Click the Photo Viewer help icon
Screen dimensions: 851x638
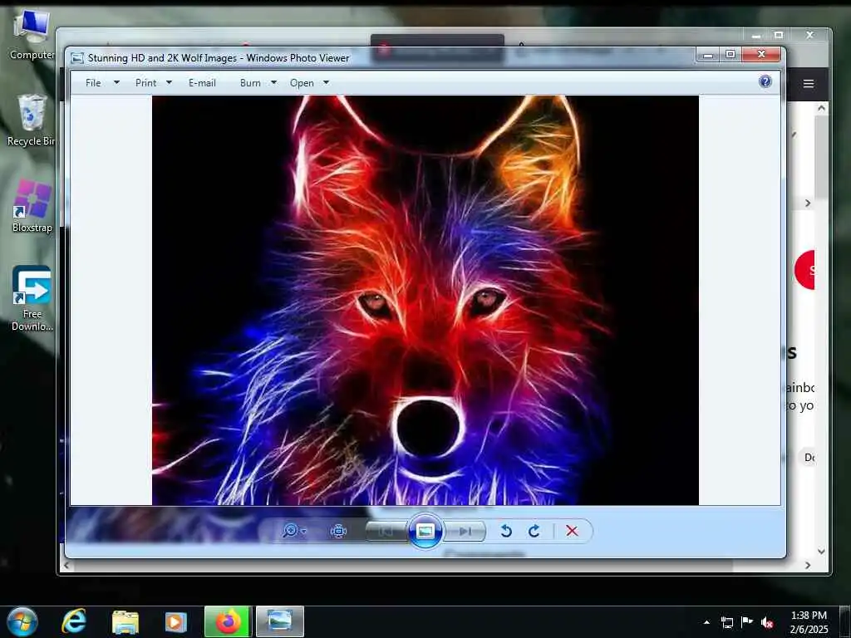pyautogui.click(x=765, y=81)
